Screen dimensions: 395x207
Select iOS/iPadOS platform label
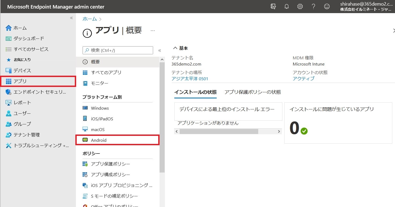tap(102, 119)
